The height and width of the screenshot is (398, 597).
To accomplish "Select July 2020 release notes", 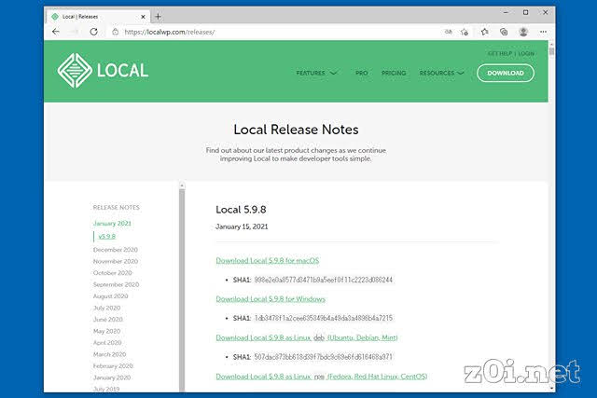I will coord(106,308).
